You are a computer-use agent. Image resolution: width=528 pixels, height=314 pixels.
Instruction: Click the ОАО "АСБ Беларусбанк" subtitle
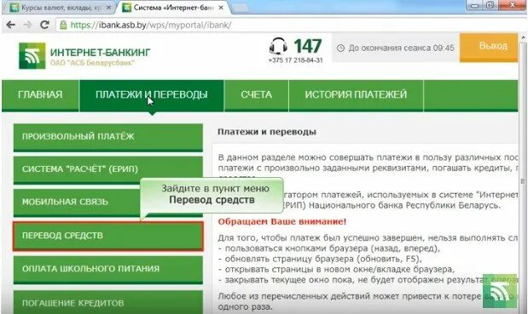[92, 63]
